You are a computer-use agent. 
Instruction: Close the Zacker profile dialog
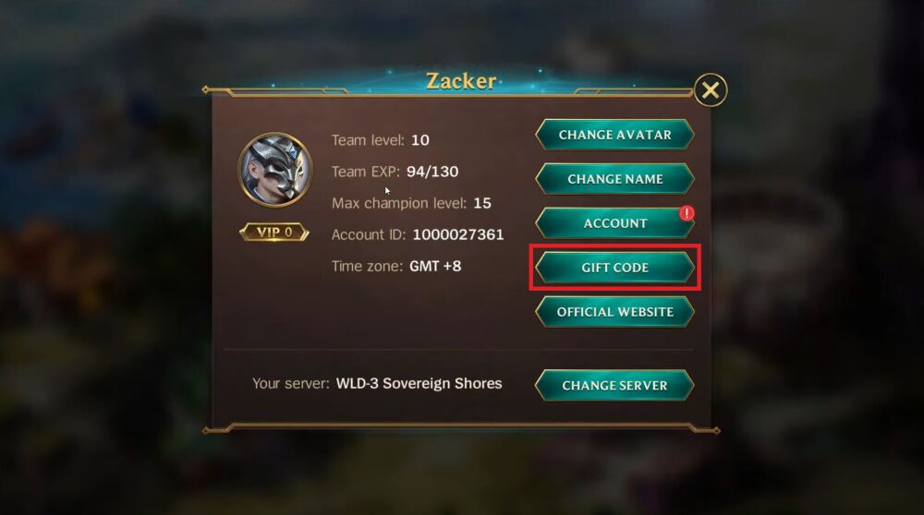click(710, 90)
